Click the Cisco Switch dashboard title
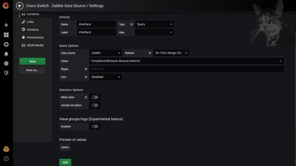This screenshot has width=296, height=166. coord(65,6)
